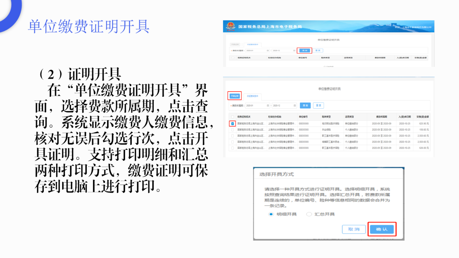The height and width of the screenshot is (258, 459).
Task: Click 选择开具方式 dialog title
Action: (x=276, y=174)
